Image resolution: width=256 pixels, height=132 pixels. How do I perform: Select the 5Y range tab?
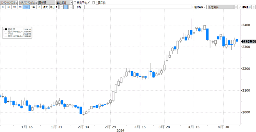pyautogui.click(x=39, y=7)
